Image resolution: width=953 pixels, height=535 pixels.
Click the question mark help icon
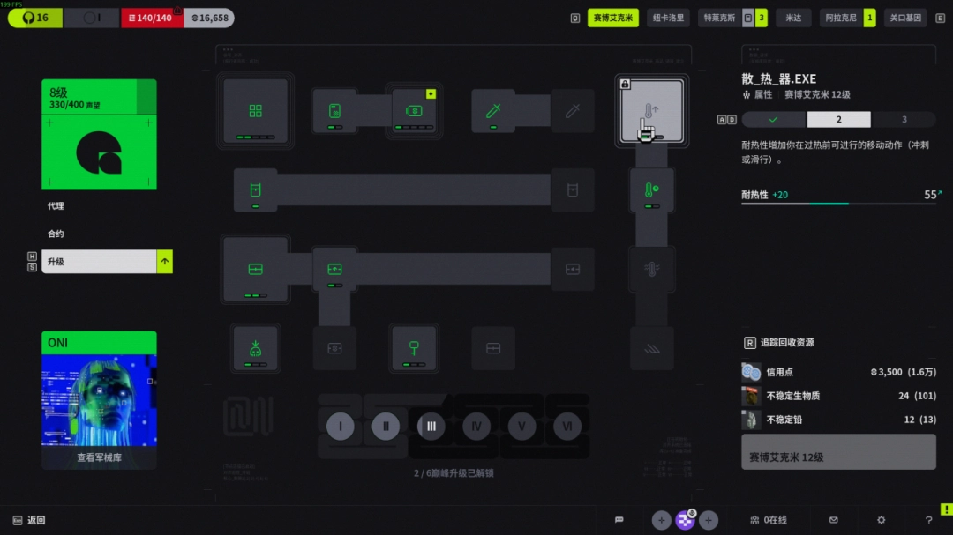click(928, 520)
